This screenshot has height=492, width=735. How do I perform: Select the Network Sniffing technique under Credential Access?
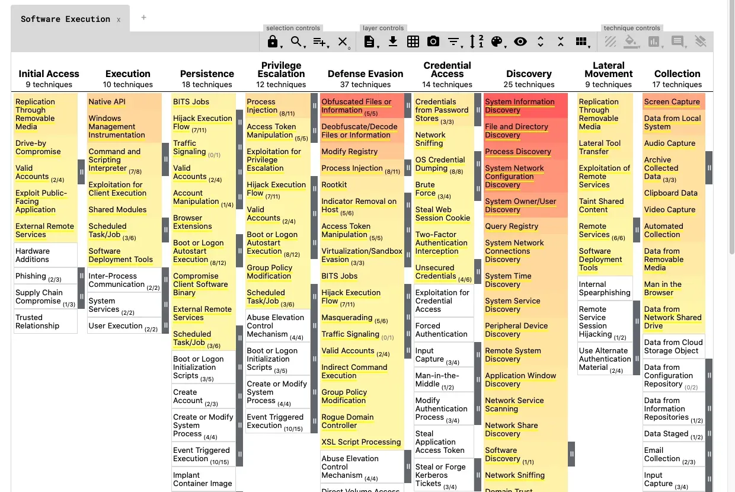tap(444, 139)
